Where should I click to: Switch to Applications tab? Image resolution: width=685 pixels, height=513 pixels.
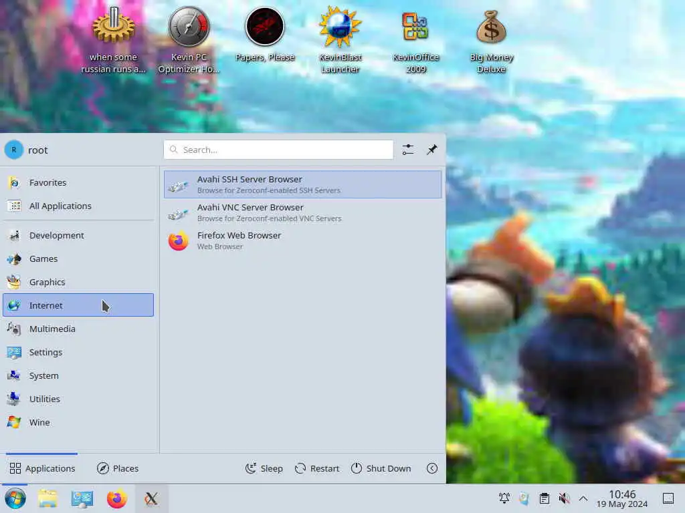click(42, 468)
